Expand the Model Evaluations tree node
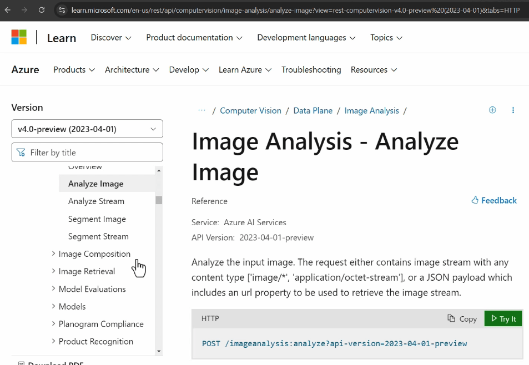The width and height of the screenshot is (529, 365). 53,288
